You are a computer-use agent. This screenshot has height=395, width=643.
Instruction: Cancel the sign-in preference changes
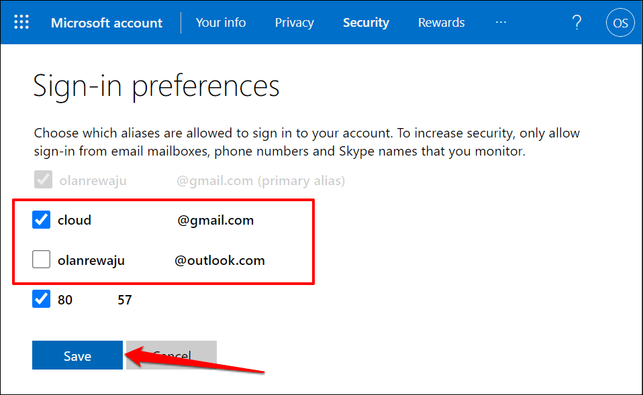point(172,355)
